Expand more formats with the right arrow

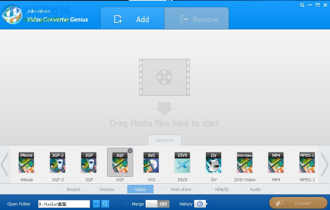[325, 164]
